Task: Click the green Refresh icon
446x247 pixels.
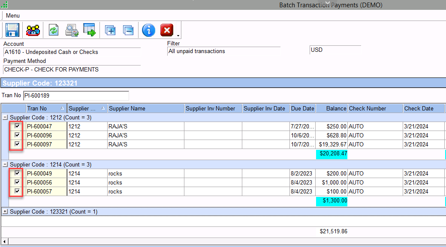Action: (54, 30)
